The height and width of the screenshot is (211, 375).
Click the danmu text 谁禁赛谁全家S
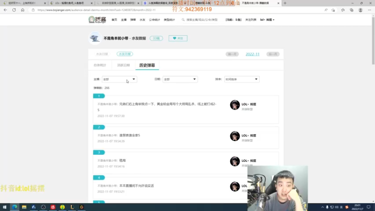click(x=130, y=136)
